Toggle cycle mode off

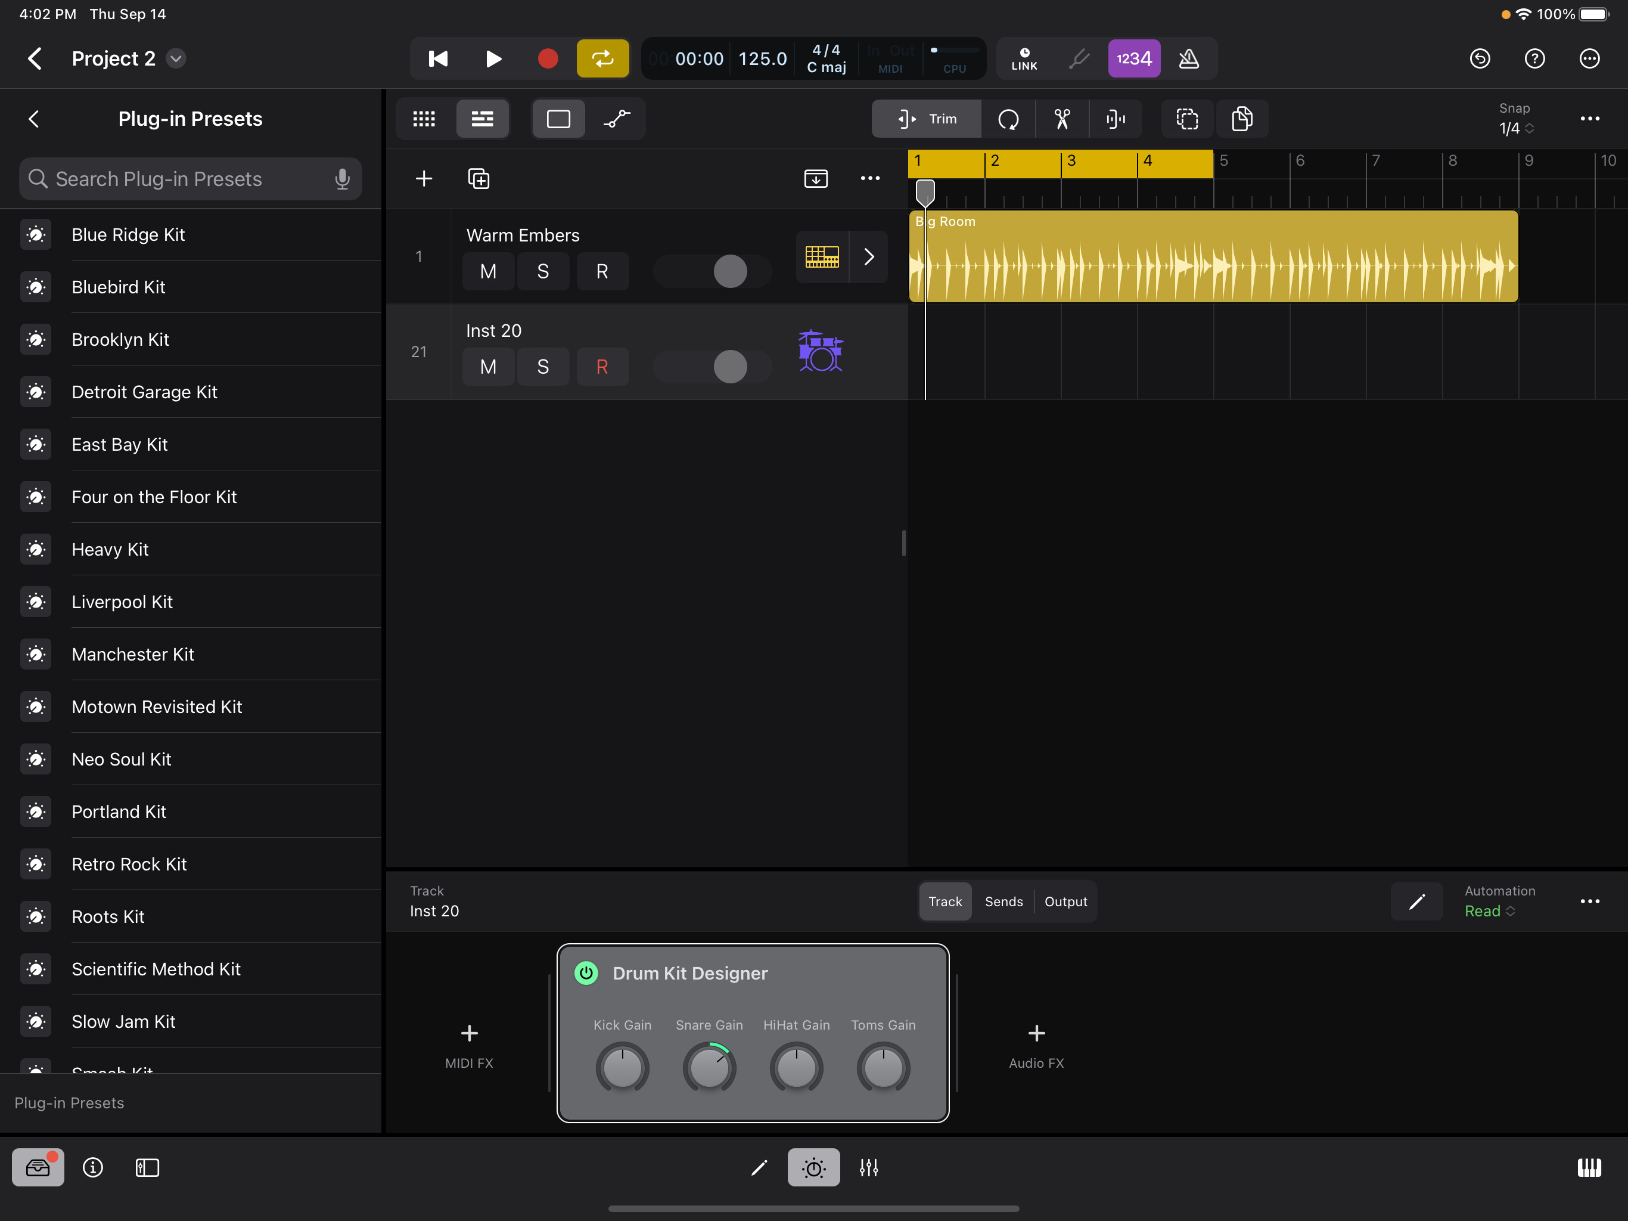(602, 58)
